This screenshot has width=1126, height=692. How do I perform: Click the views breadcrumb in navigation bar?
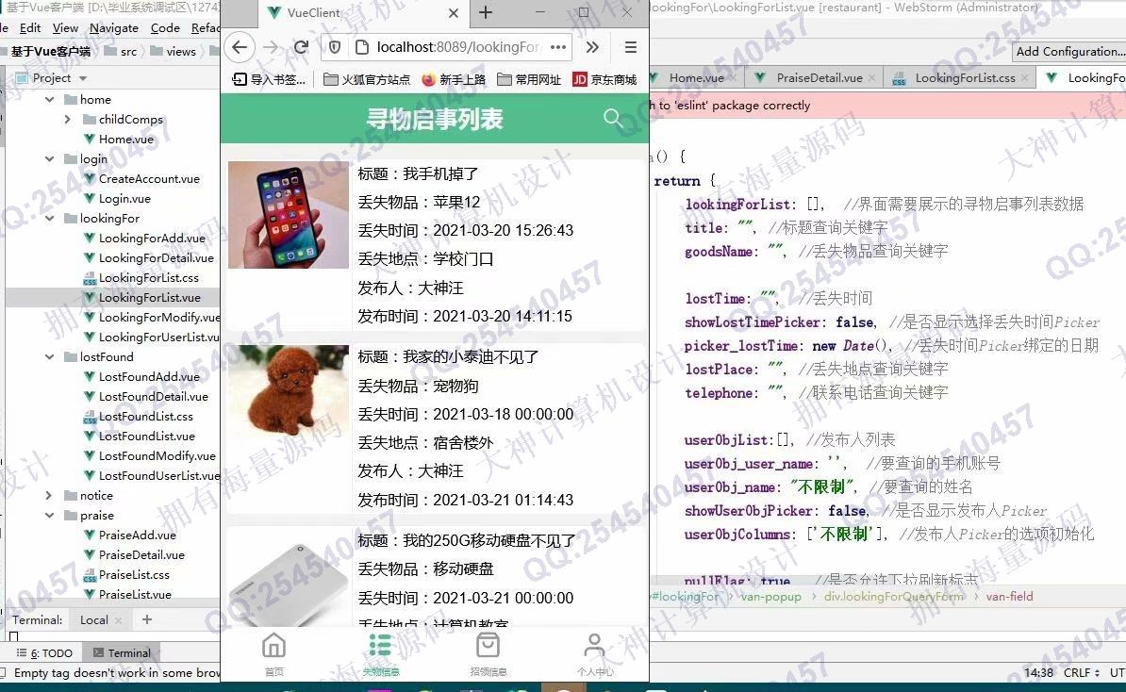[x=174, y=52]
